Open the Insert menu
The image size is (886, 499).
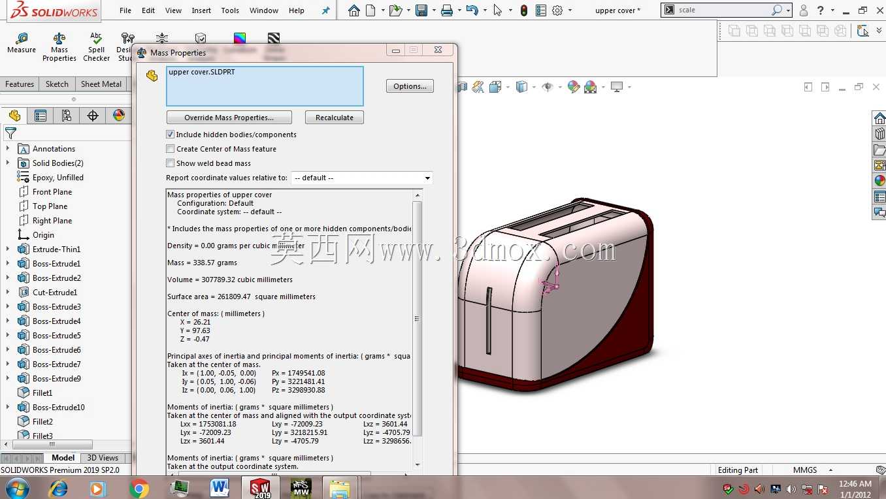201,10
